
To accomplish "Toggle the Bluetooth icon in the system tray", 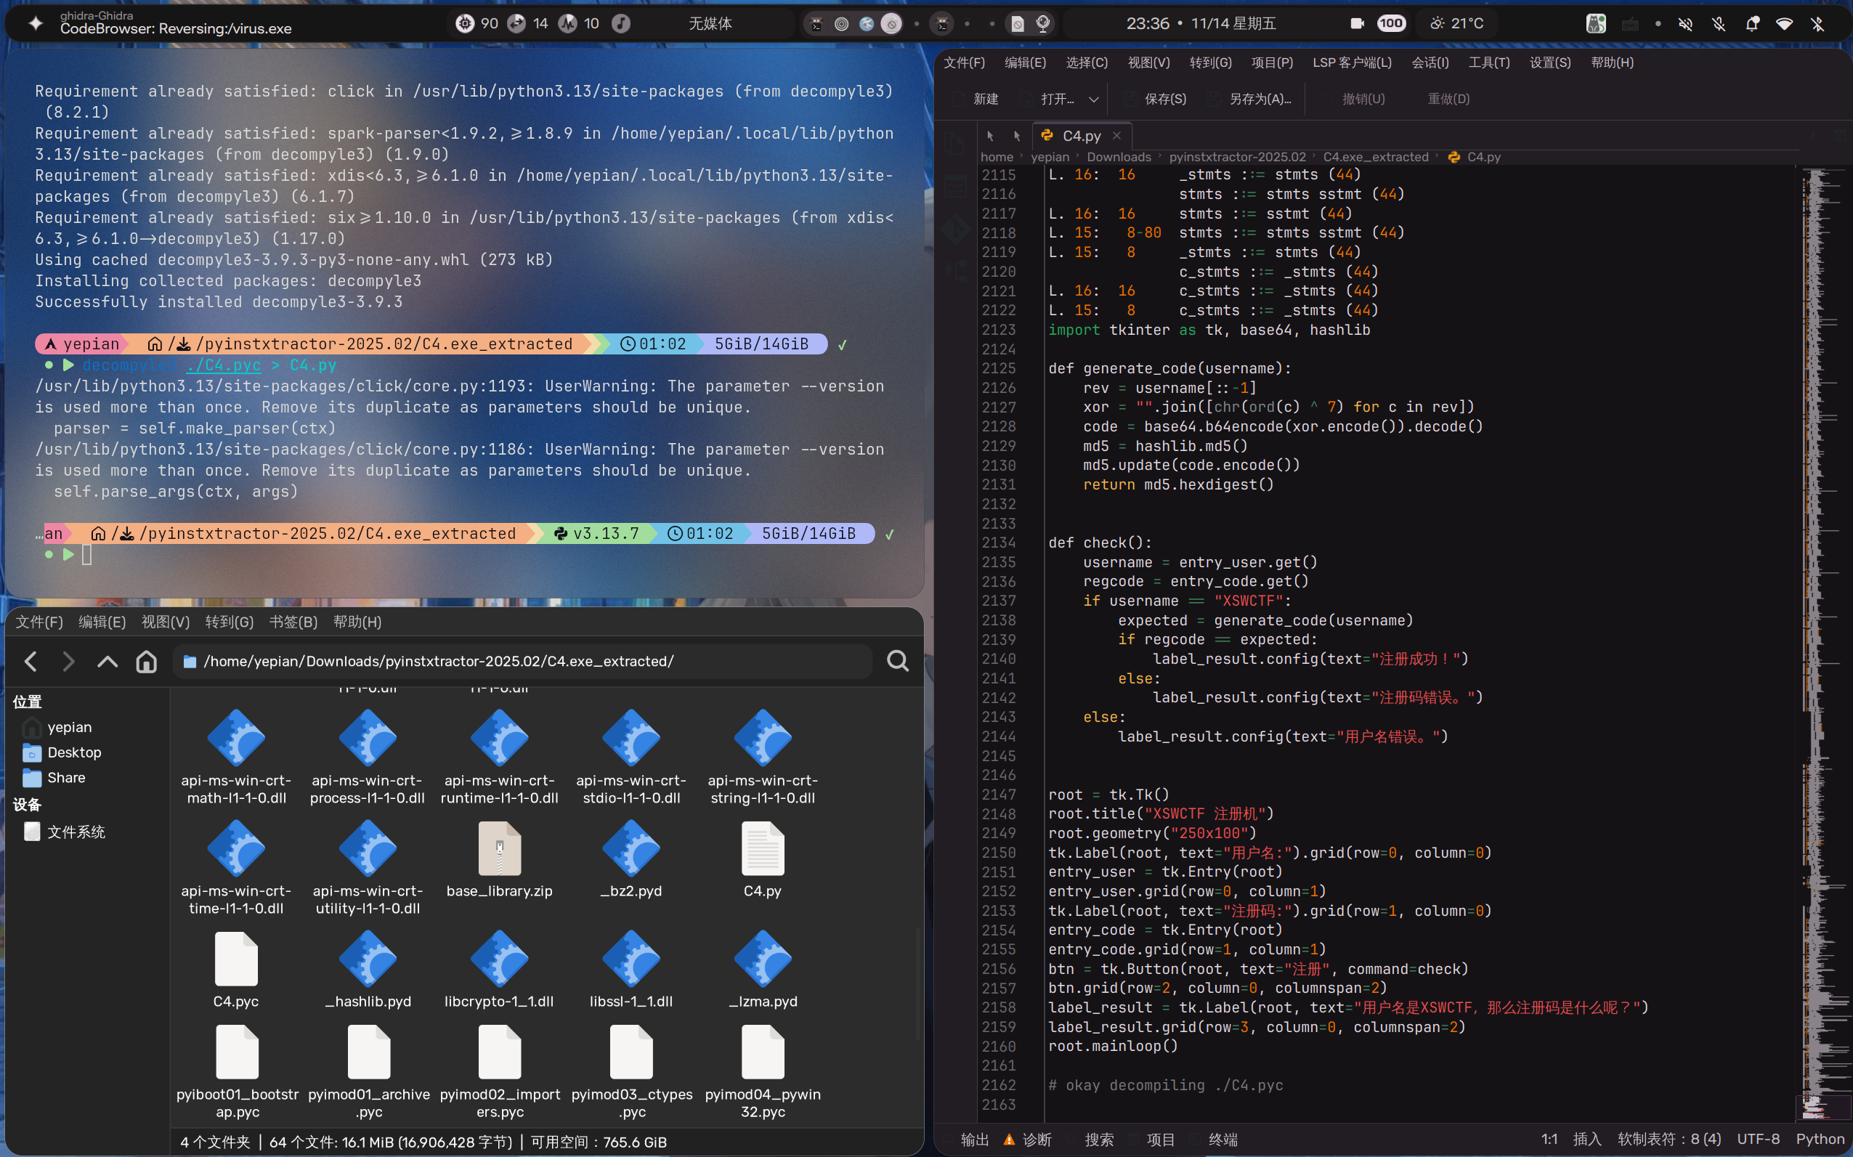I will 1818,24.
